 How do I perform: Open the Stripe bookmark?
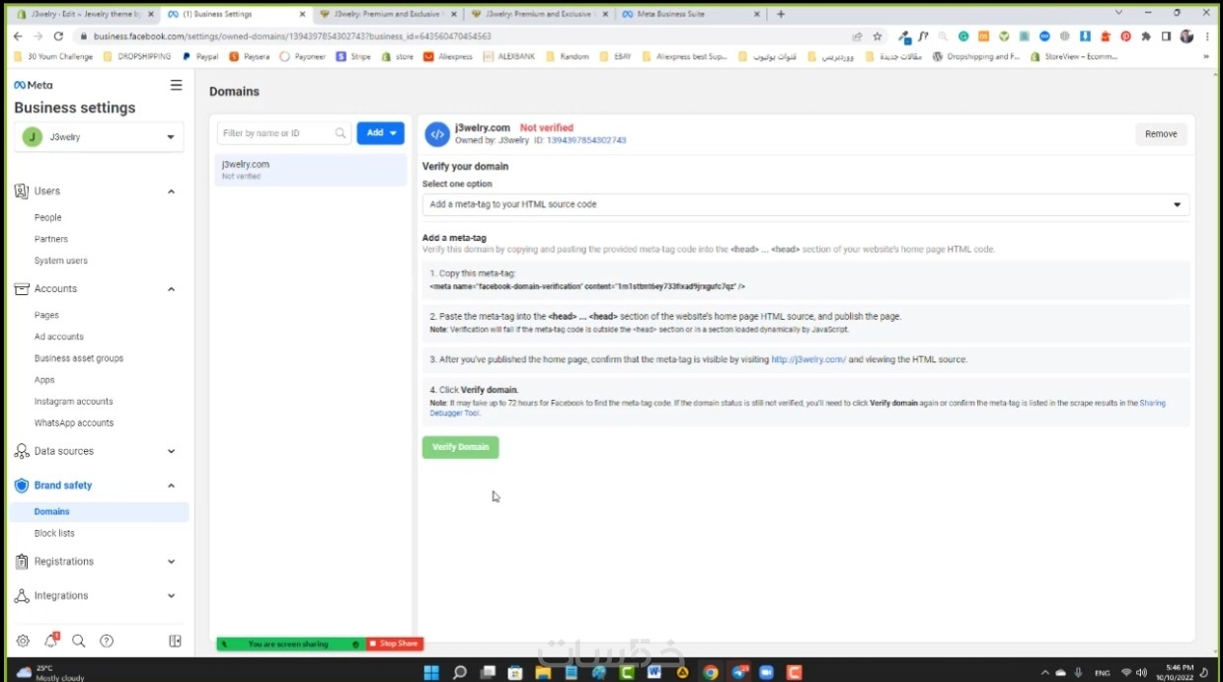(353, 56)
